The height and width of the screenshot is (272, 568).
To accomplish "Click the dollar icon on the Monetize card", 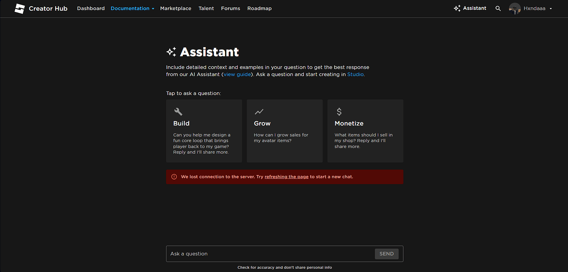I will point(339,111).
